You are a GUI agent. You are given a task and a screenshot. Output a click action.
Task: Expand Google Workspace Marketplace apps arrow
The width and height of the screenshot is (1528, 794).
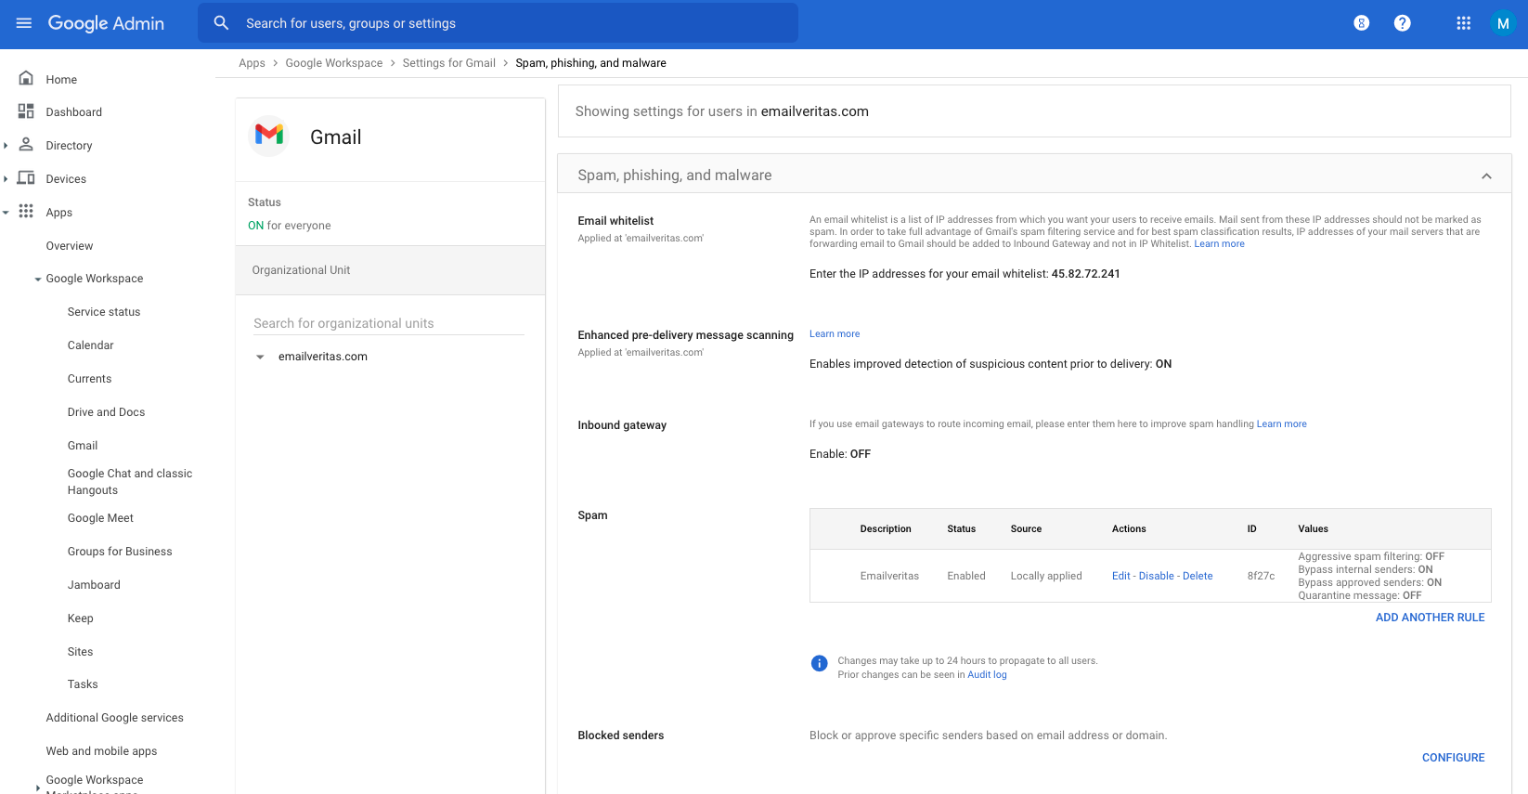point(38,787)
